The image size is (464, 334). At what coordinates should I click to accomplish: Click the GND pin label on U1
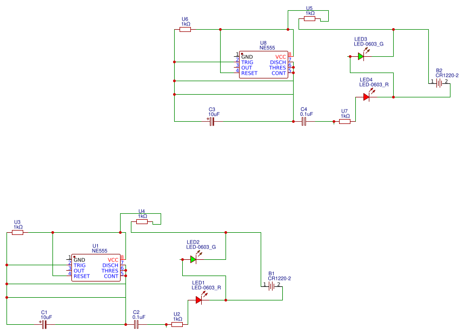tap(79, 260)
